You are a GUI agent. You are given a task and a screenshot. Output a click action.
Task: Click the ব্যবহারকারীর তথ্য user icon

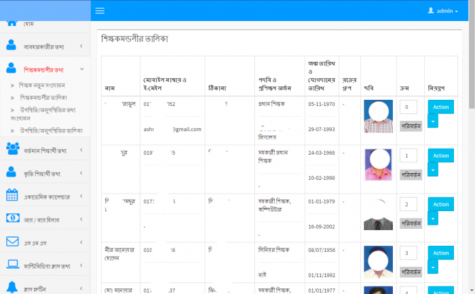point(12,45)
